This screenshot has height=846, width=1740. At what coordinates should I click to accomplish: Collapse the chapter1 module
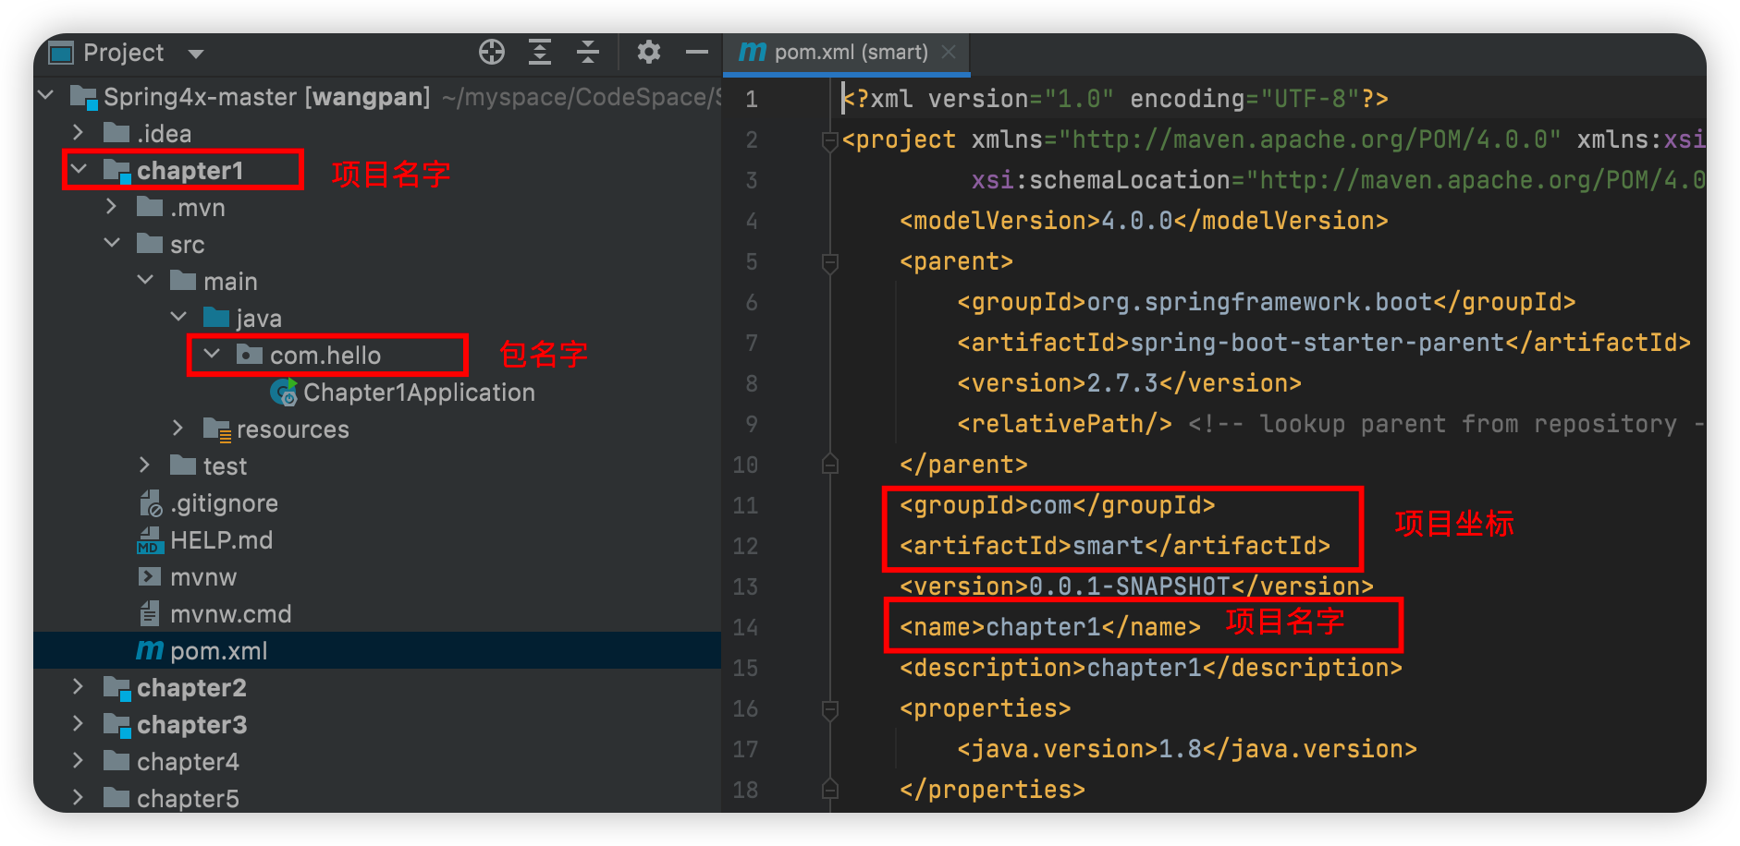coord(80,169)
